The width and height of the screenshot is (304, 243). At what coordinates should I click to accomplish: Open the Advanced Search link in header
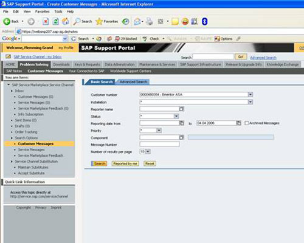pos(263,58)
